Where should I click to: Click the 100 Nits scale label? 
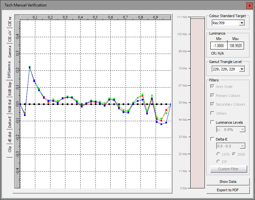point(182,34)
